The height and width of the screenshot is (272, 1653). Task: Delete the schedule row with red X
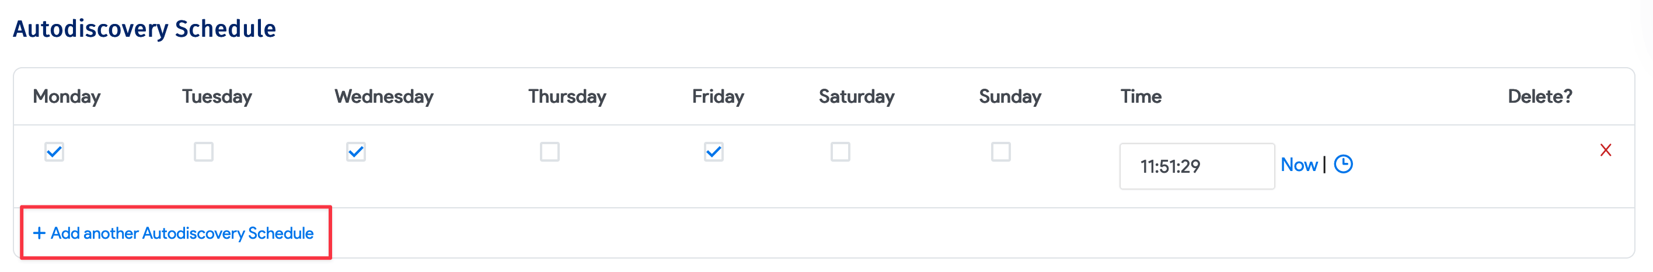(1606, 150)
